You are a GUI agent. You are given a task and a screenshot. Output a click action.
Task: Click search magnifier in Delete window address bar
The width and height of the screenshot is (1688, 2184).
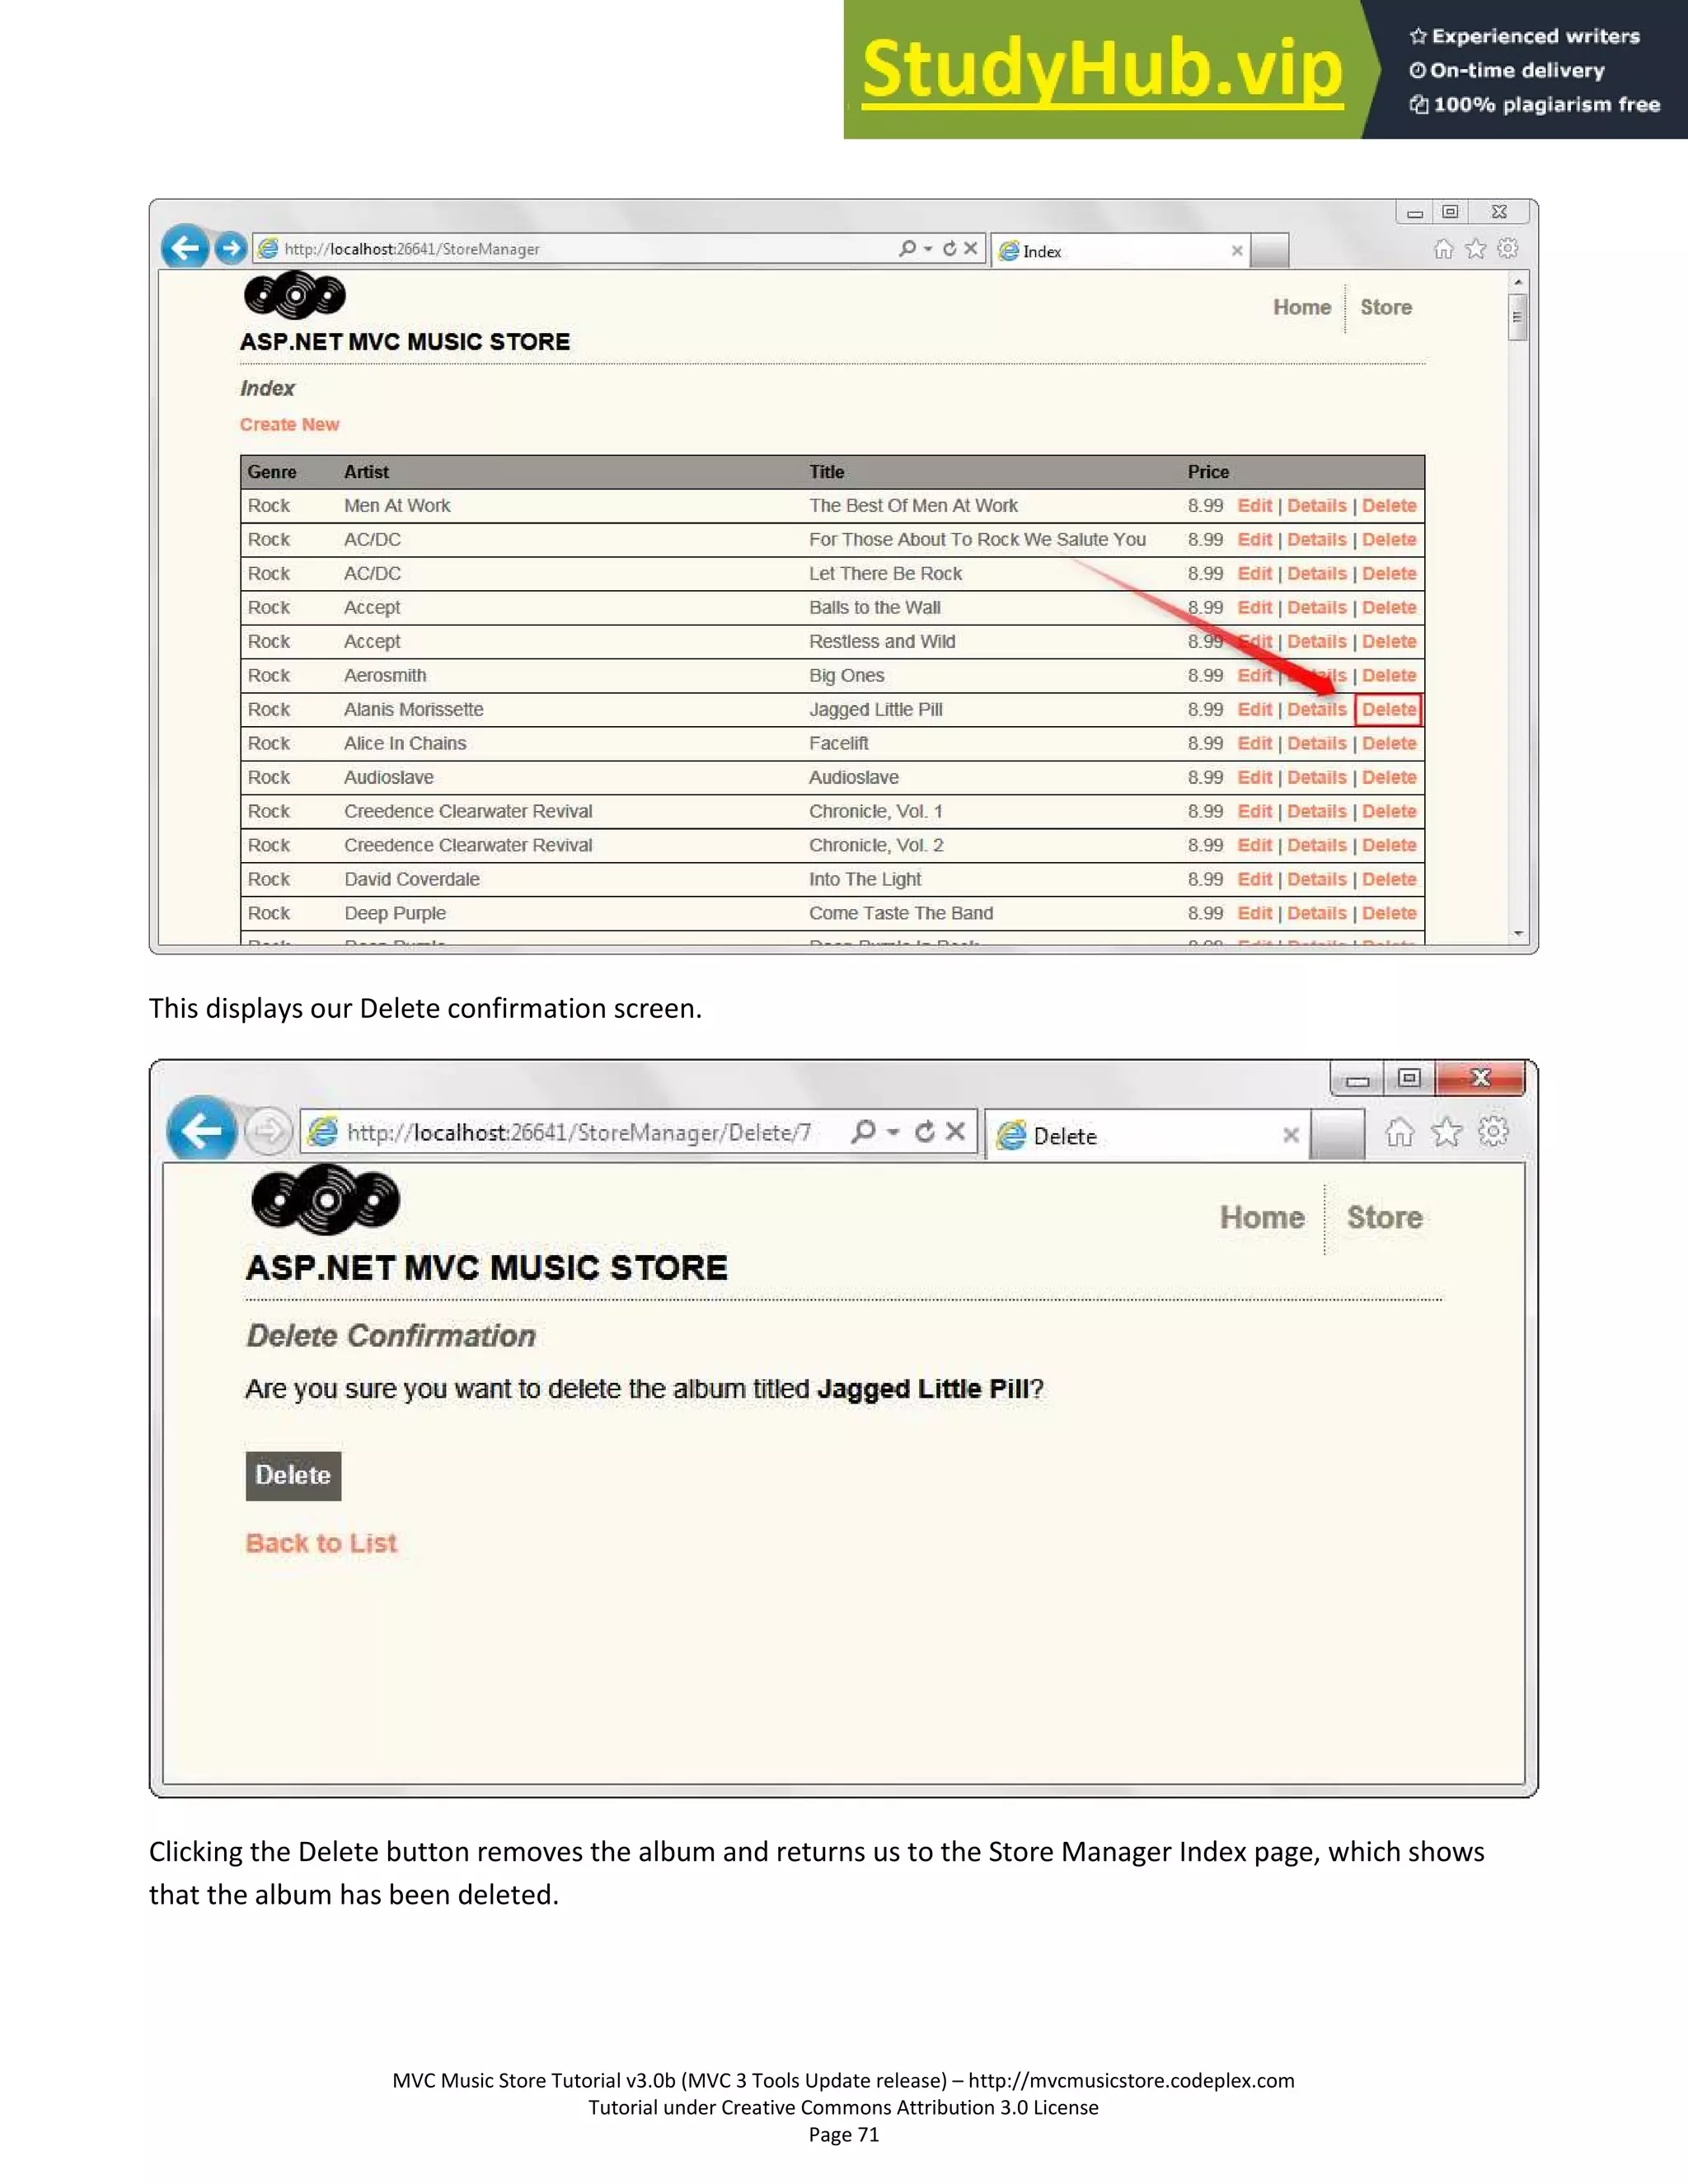click(864, 1131)
